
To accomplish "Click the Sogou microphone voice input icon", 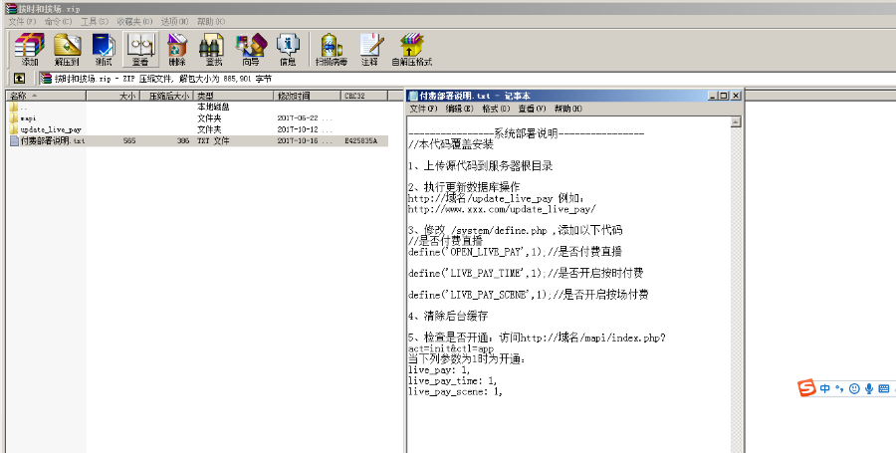I will tap(869, 388).
